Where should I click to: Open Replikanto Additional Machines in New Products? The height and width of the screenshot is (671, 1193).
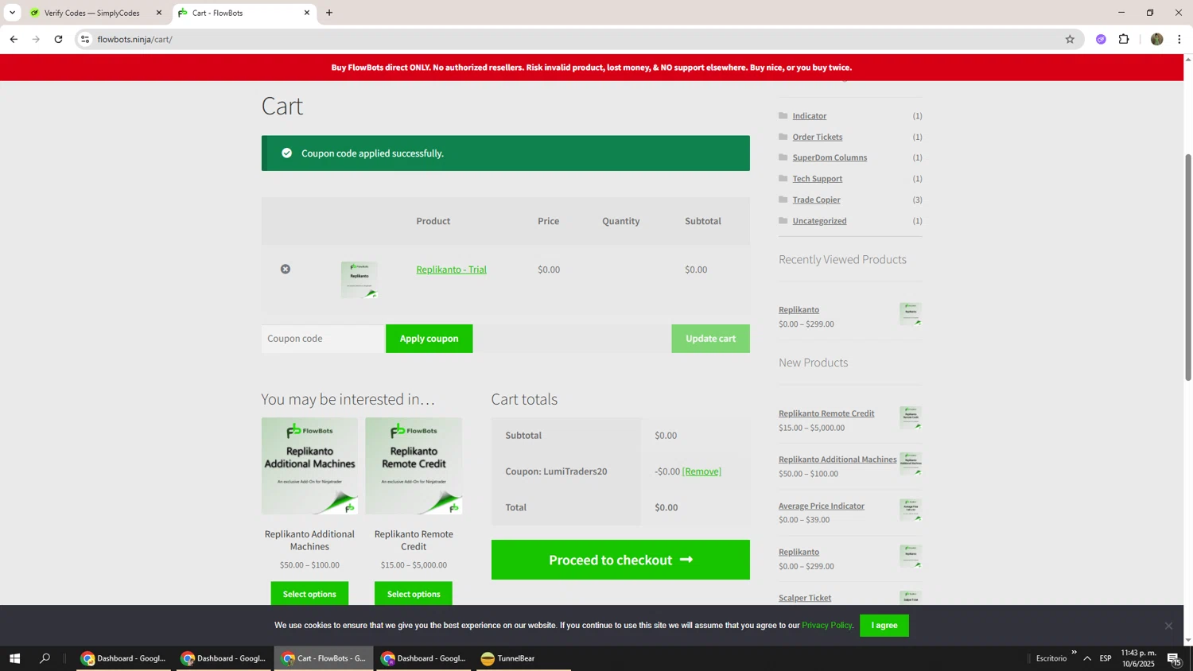(837, 460)
